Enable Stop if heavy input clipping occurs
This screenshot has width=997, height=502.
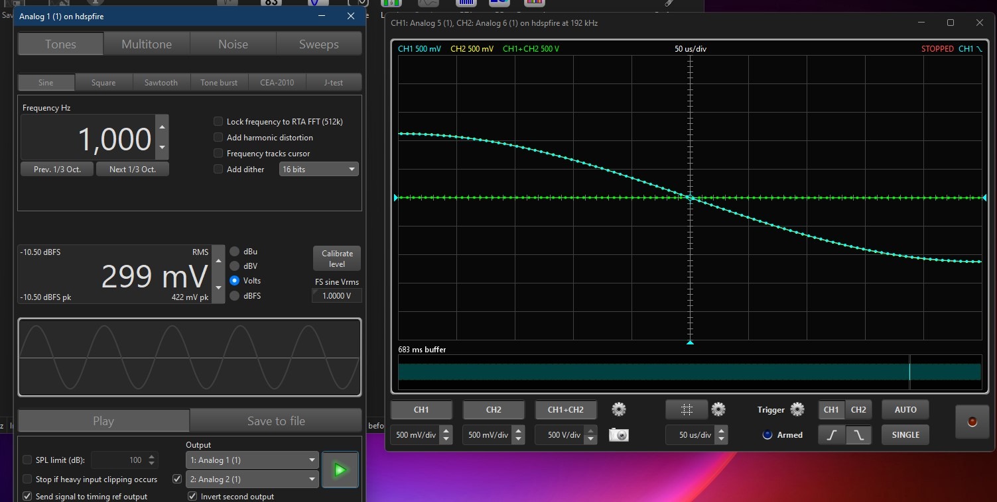(27, 479)
